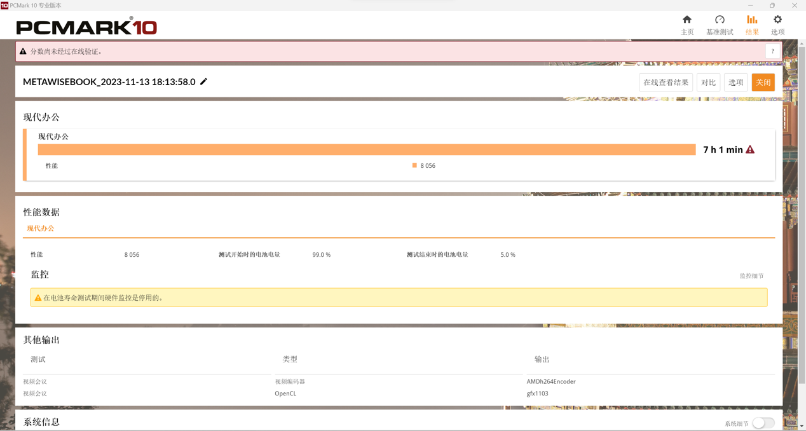Click the 5.0 % ending battery value

point(507,254)
